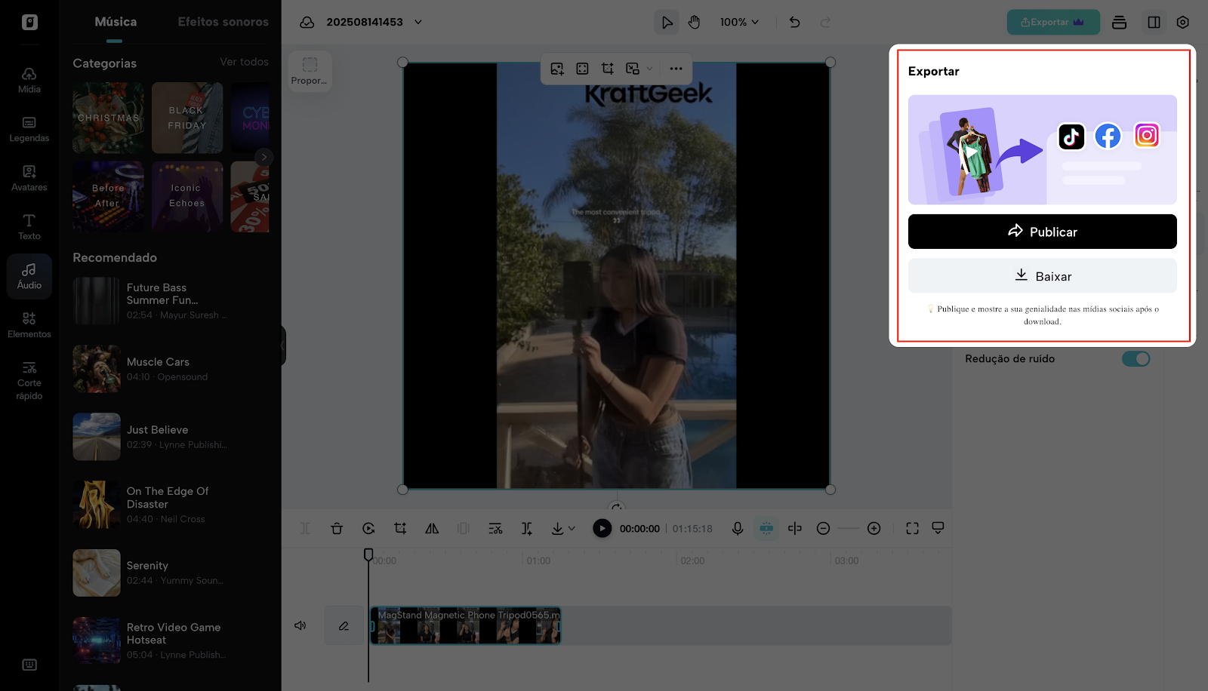Open the Texto panel
Image resolution: width=1208 pixels, height=691 pixels.
coord(29,227)
